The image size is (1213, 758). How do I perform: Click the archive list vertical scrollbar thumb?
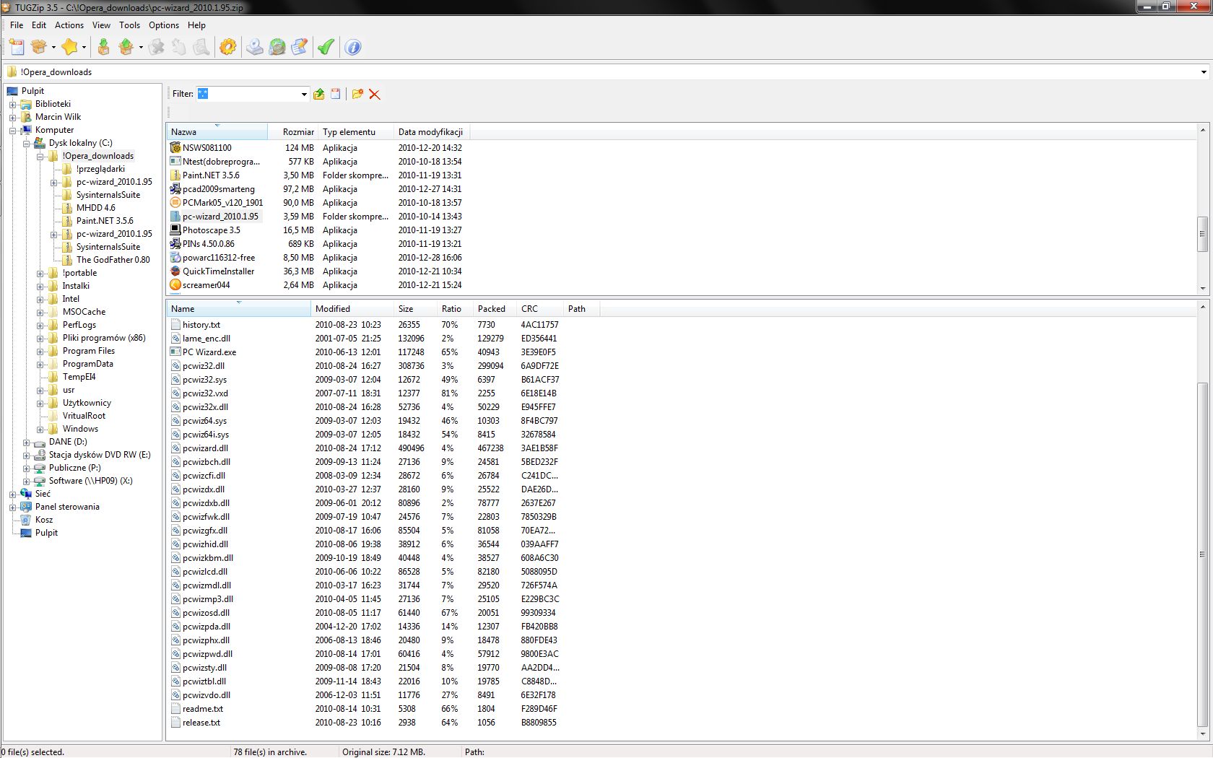(1202, 554)
